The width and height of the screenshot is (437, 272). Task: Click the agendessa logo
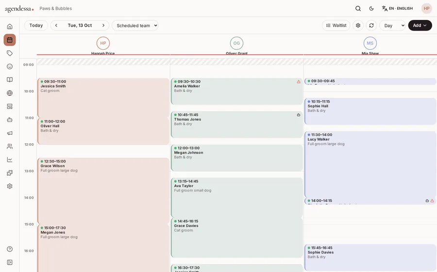[19, 9]
